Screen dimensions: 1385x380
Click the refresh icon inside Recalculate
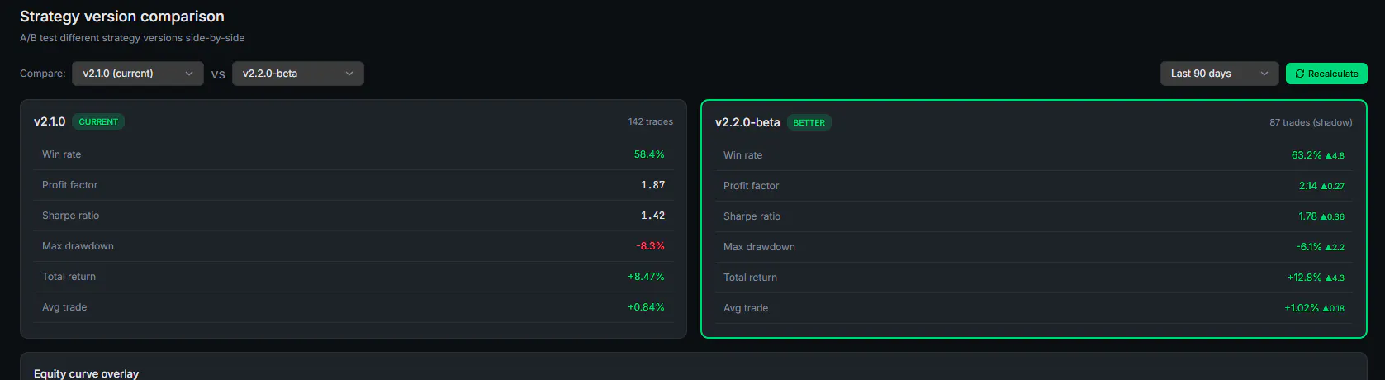click(x=1300, y=74)
